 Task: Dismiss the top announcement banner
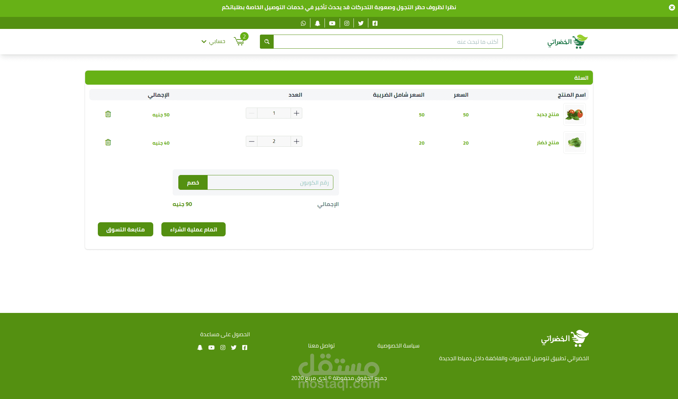coord(672,7)
